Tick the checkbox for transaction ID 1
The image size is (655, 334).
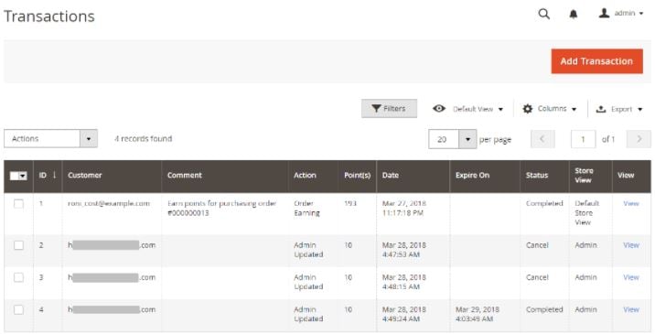18,203
